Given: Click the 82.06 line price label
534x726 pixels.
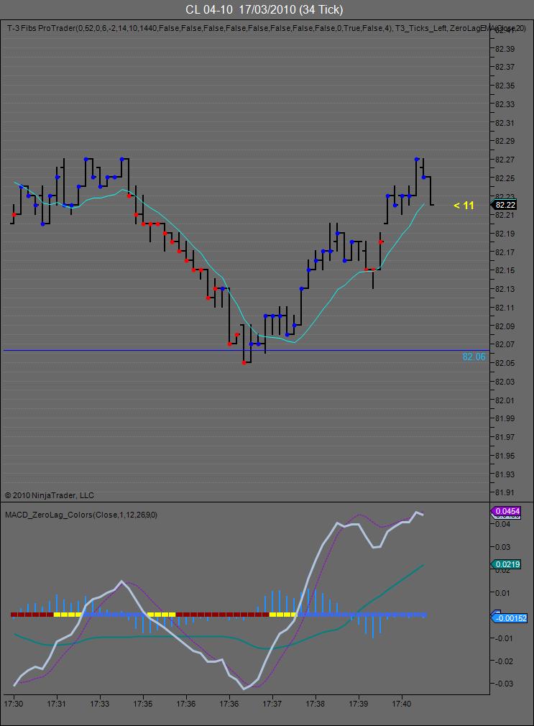Looking at the screenshot, I should point(474,357).
